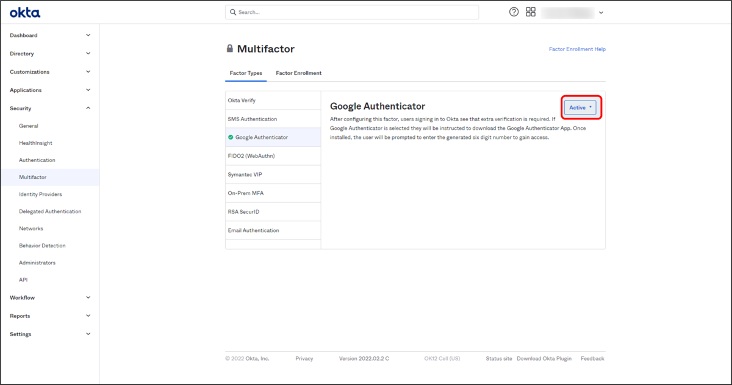This screenshot has height=385, width=732.
Task: Click the blurred user account name
Action: [567, 12]
